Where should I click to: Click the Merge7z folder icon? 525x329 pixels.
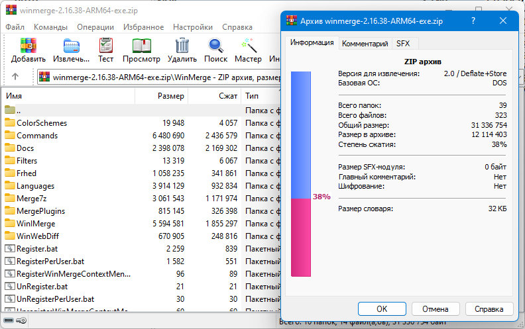click(10, 199)
